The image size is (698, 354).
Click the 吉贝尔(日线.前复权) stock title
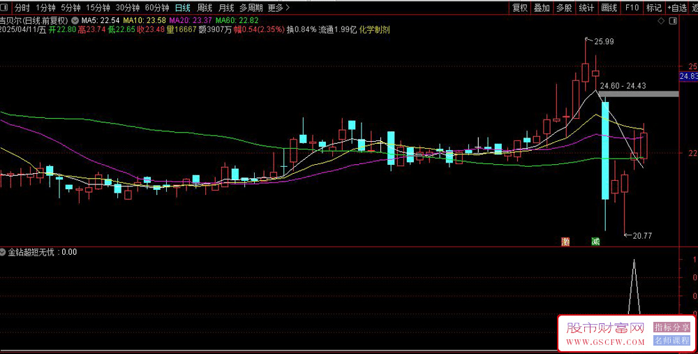(34, 20)
